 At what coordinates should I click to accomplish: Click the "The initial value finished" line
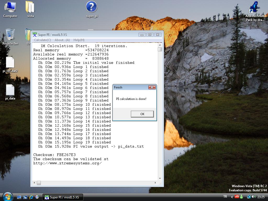coord(86,63)
